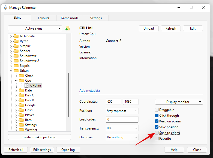The width and height of the screenshot is (213, 158).
Task: Select the Weather tree item
Action: pos(31,130)
